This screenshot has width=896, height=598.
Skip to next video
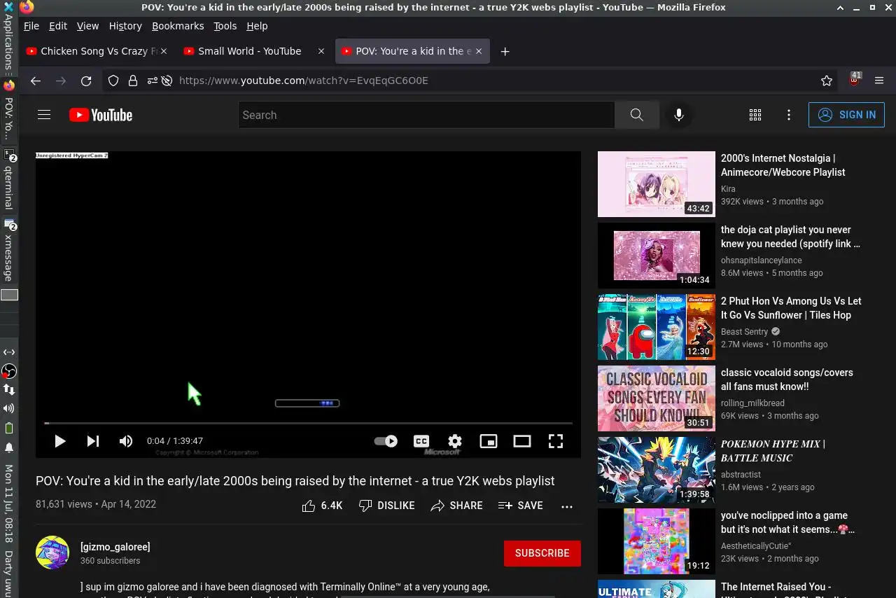[92, 441]
